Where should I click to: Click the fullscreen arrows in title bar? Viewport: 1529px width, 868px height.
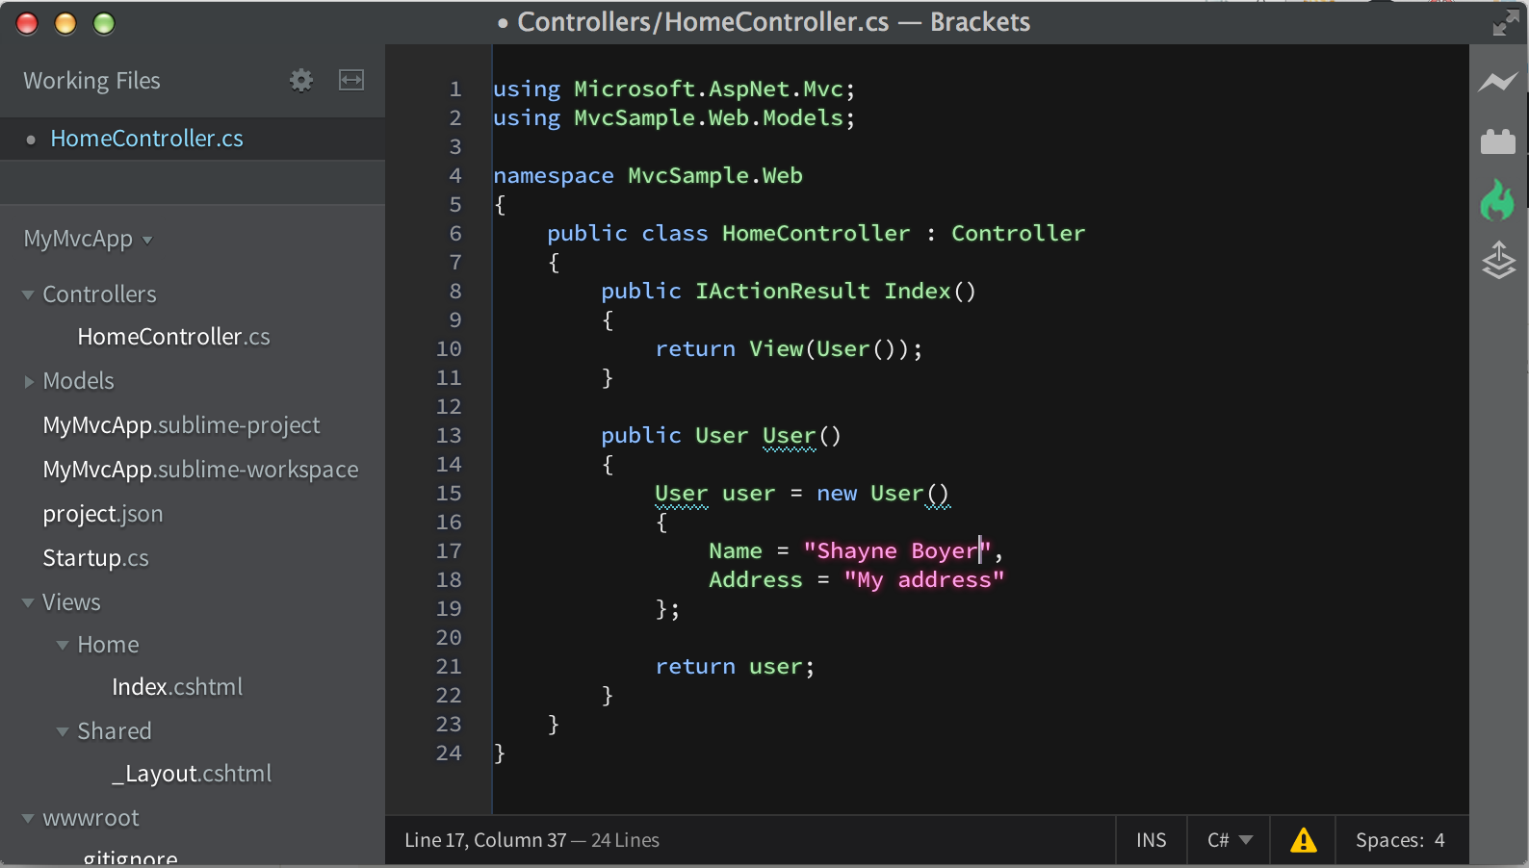1505,22
